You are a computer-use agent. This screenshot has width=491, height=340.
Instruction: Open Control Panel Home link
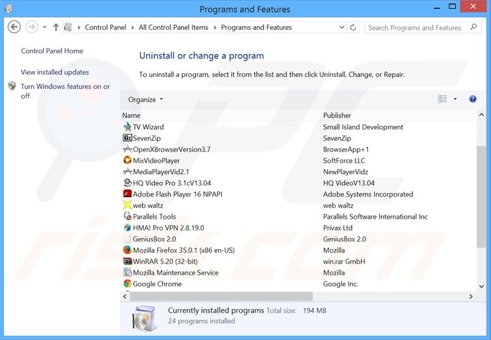click(52, 51)
